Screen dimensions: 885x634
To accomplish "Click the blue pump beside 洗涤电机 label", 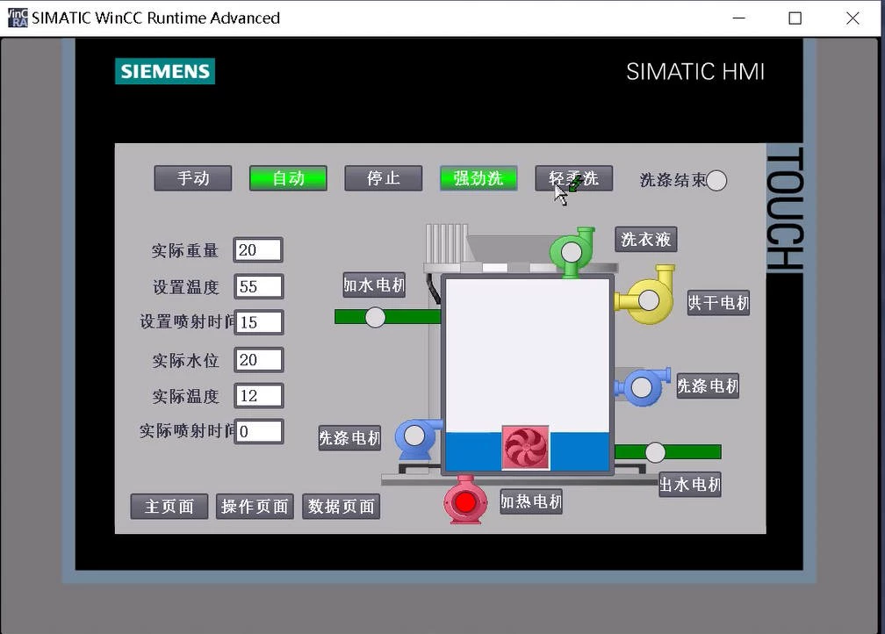I will point(416,437).
